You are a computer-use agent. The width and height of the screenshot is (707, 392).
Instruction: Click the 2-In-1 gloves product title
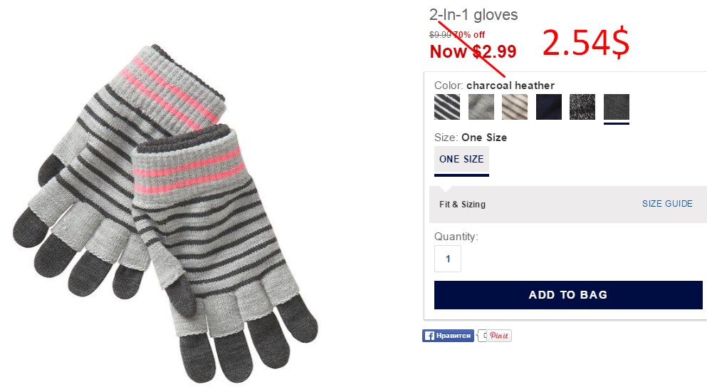click(473, 15)
